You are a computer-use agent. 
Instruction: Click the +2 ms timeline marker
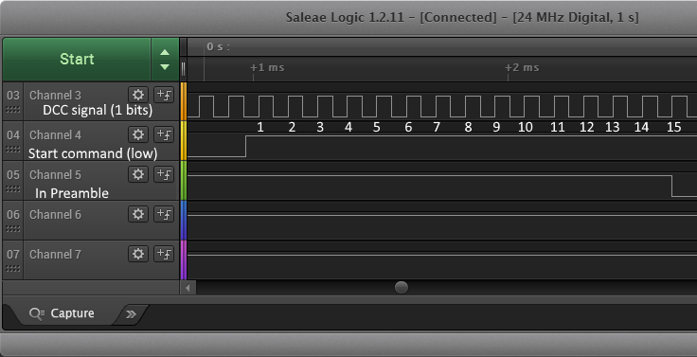(522, 67)
